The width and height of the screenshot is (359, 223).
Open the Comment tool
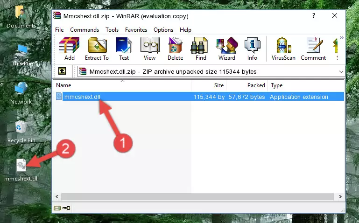point(313,49)
